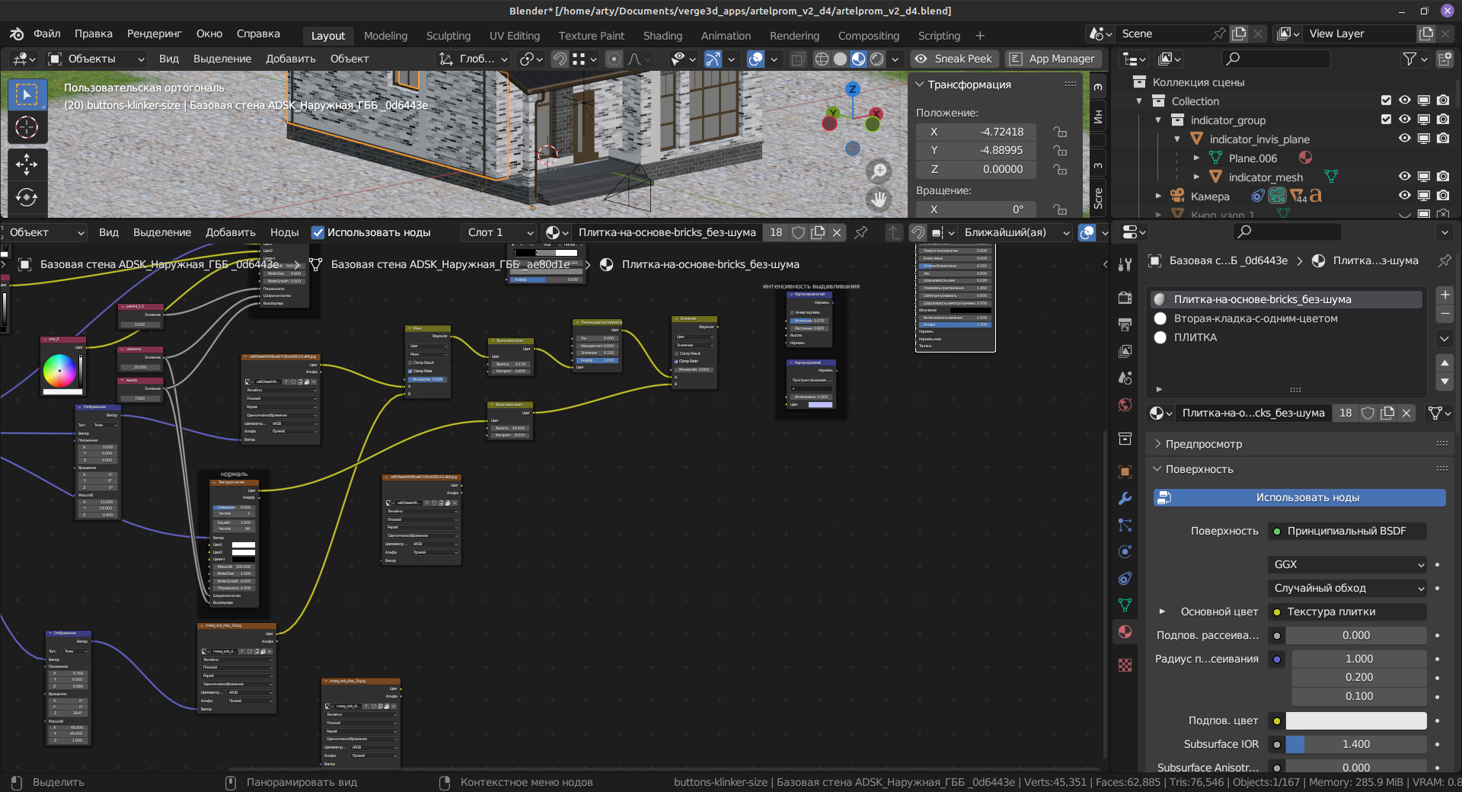The image size is (1462, 792).
Task: Click the white 'Подпов. цвет' color swatch
Action: point(1355,720)
